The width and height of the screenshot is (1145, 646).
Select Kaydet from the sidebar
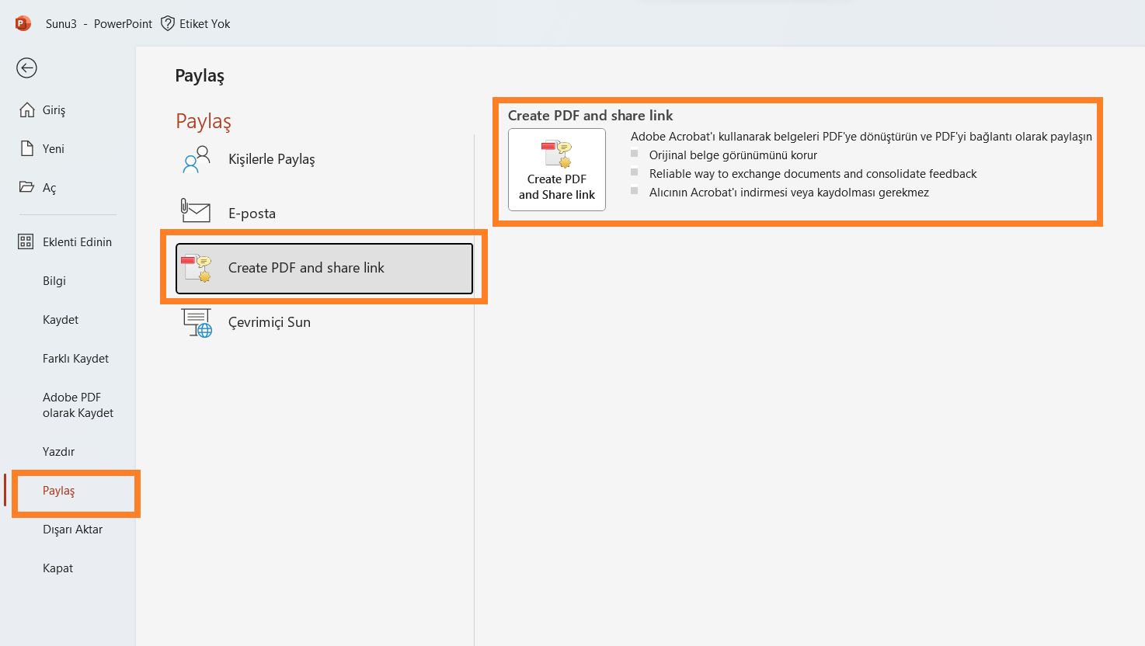tap(60, 319)
